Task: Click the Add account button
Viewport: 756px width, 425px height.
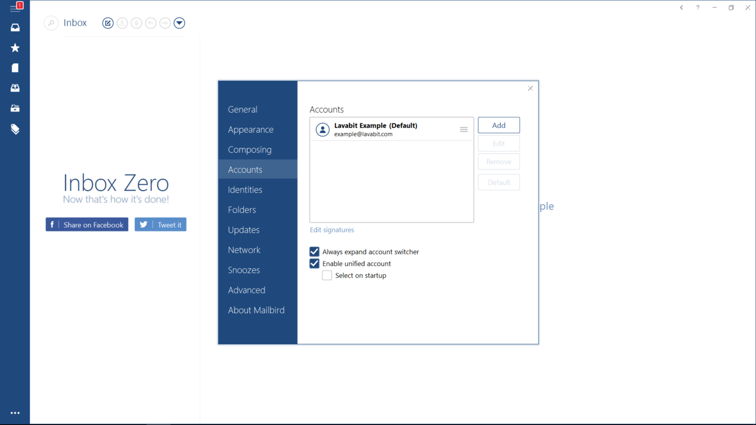Action: coord(499,125)
